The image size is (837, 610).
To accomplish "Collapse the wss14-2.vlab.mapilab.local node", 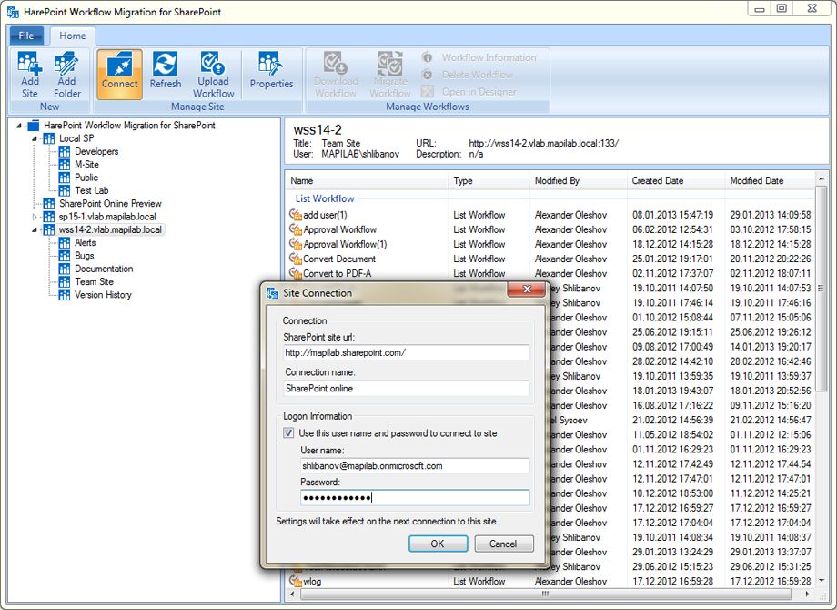I will 35,229.
